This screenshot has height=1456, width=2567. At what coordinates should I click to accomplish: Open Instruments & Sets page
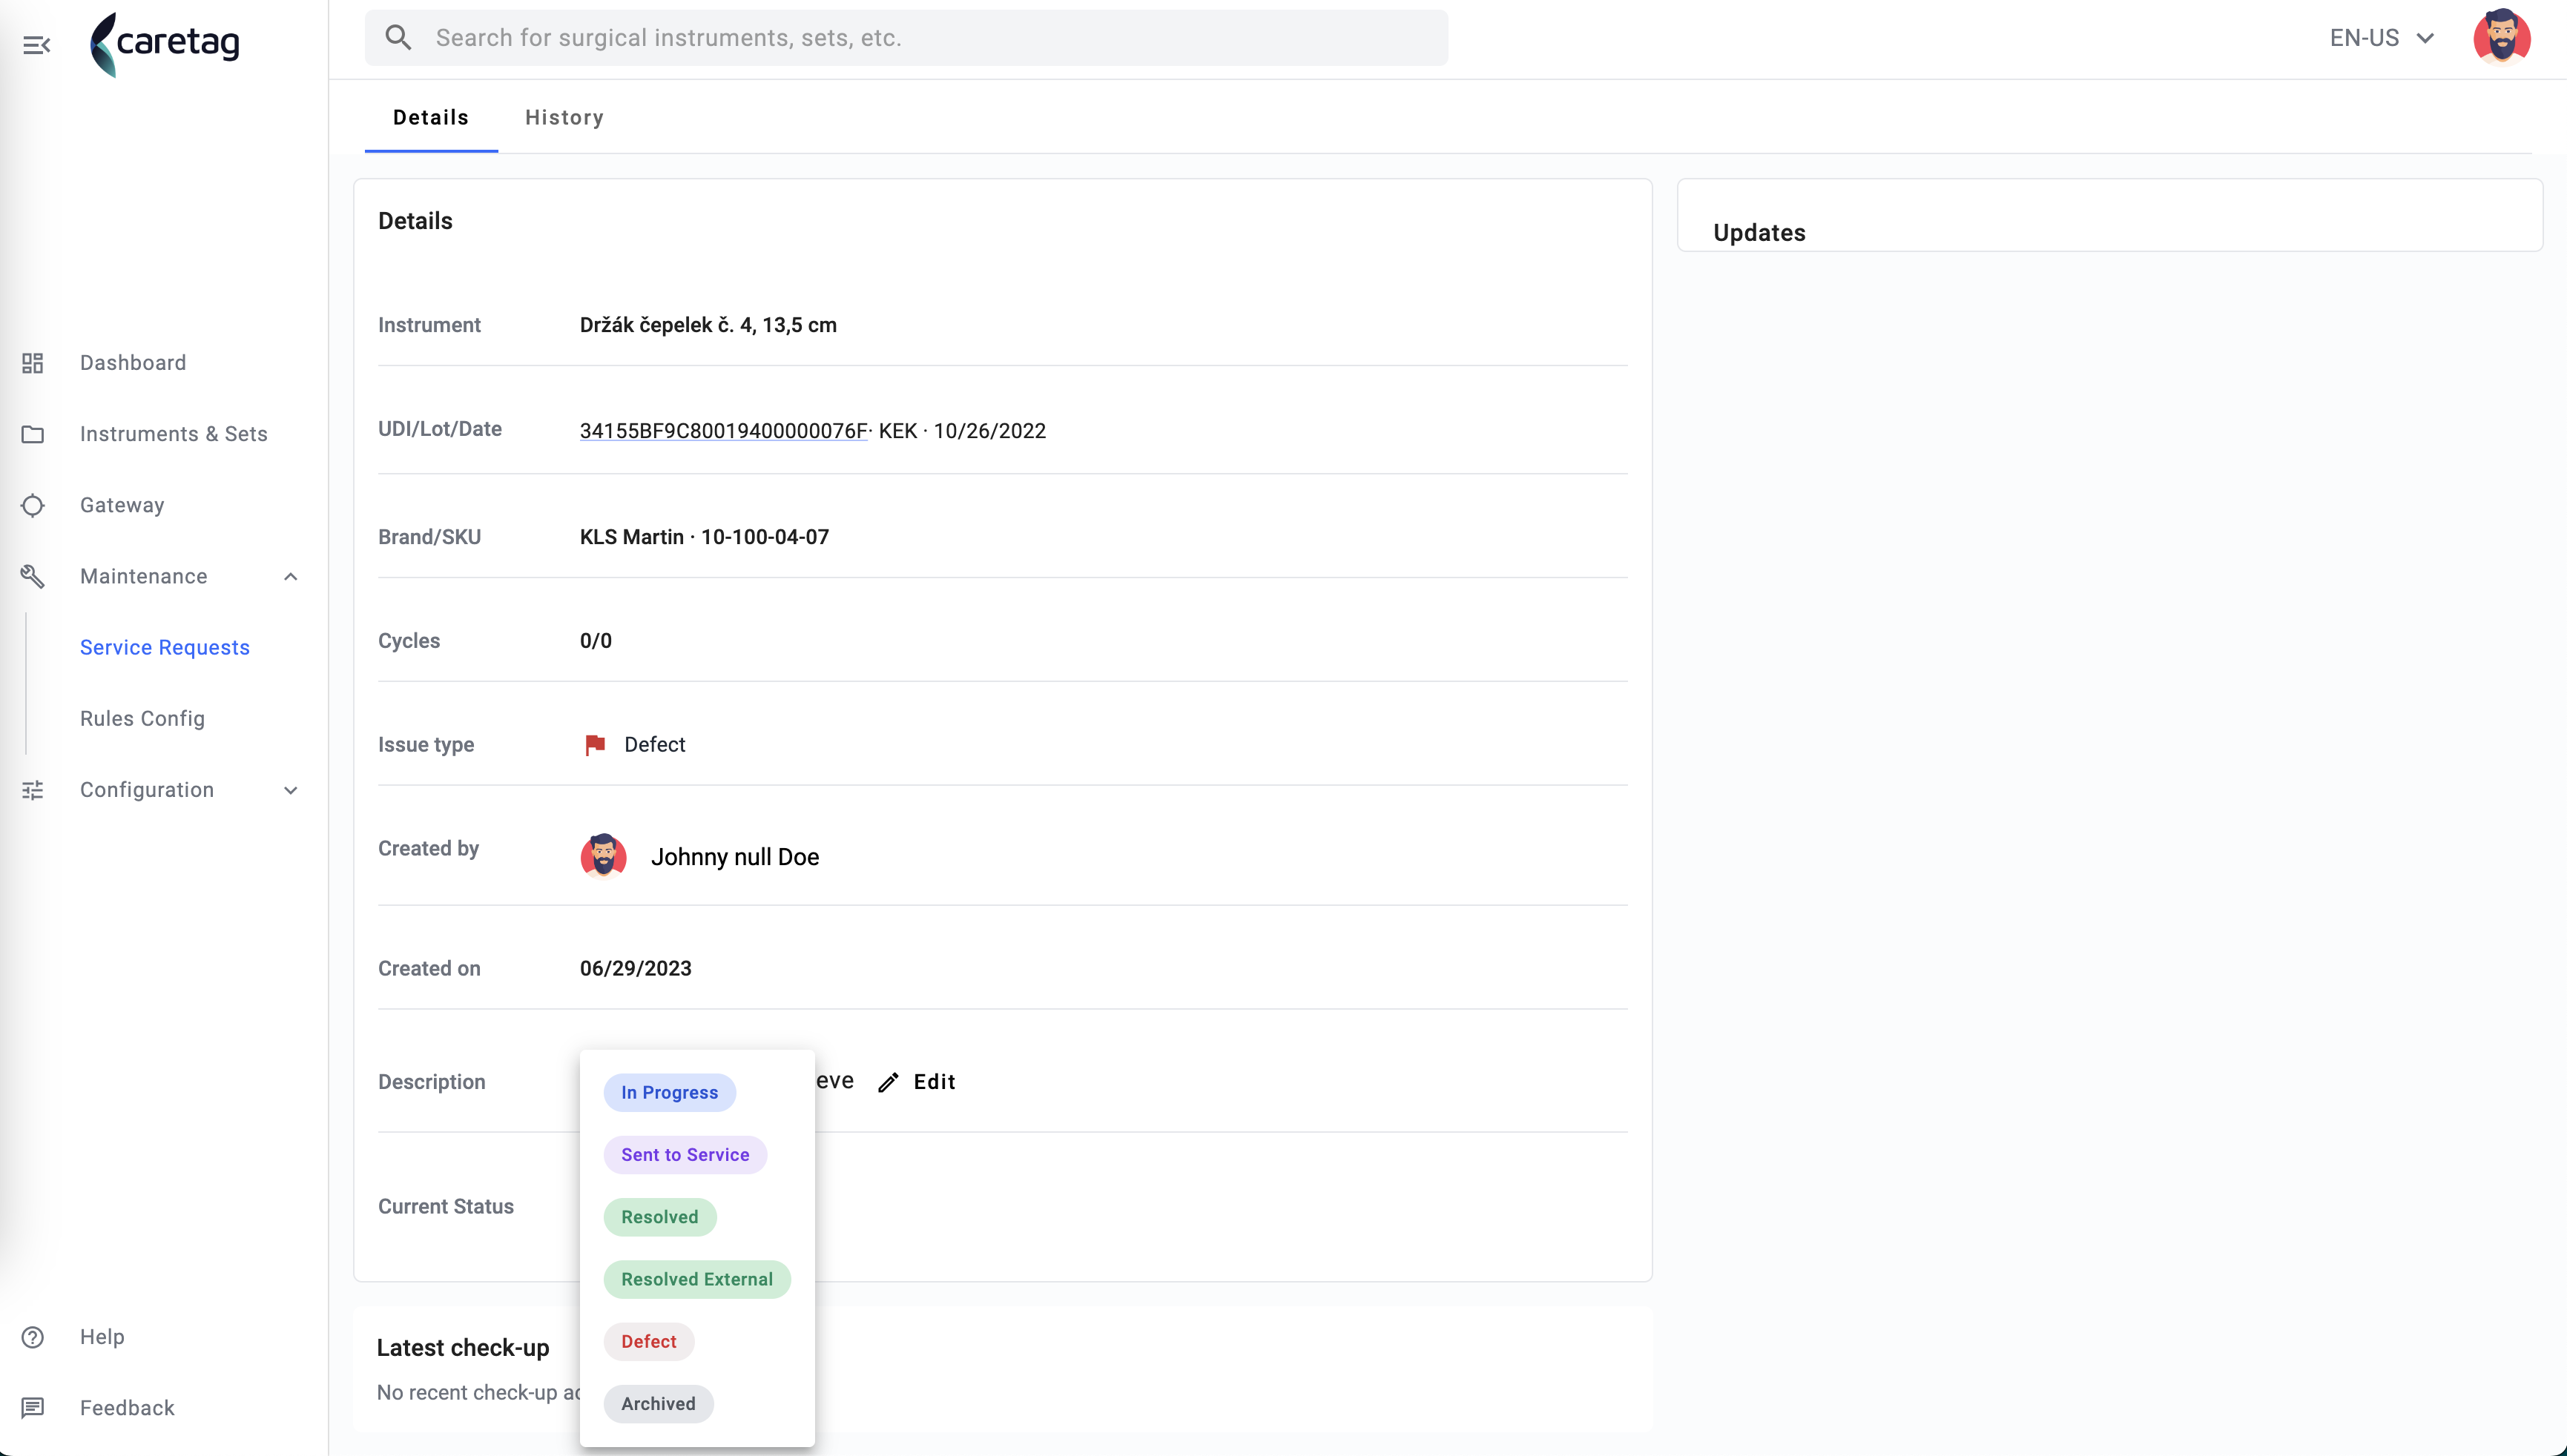pyautogui.click(x=174, y=434)
